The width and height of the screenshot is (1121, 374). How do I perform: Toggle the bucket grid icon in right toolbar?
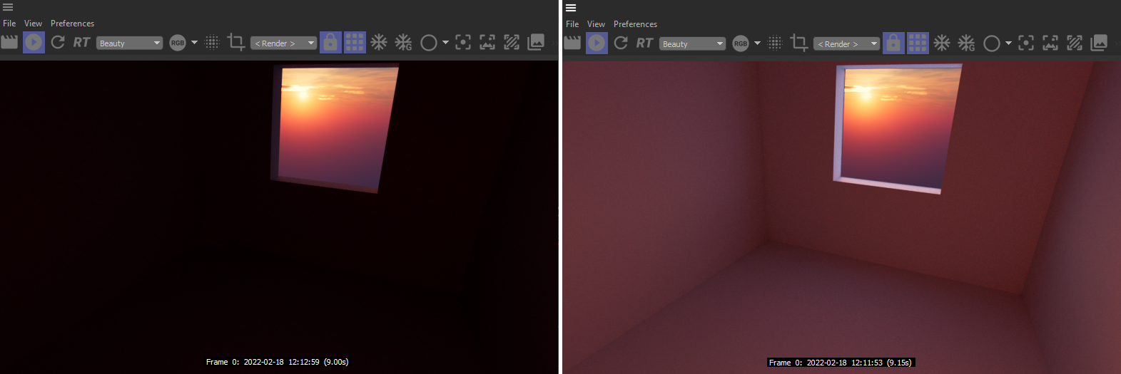[918, 43]
